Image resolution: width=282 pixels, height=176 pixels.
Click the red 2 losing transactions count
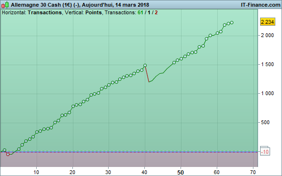click(156, 12)
